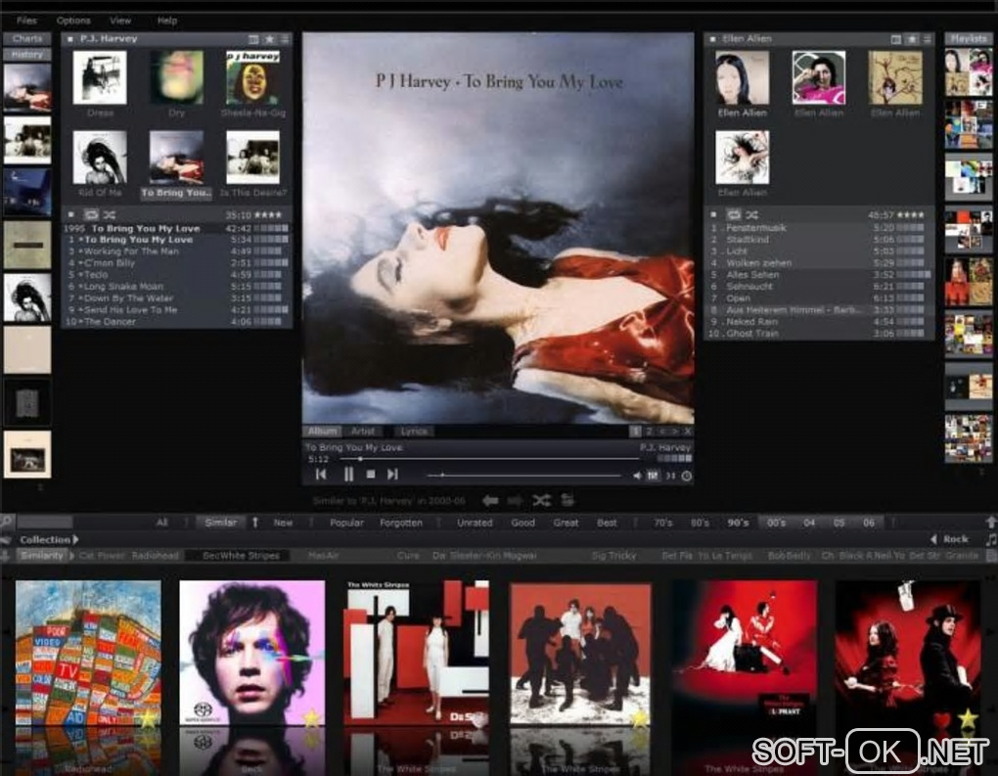Toggle shuffle in the Ellen Allien track list
Image resolution: width=998 pixels, height=776 pixels.
(x=751, y=214)
